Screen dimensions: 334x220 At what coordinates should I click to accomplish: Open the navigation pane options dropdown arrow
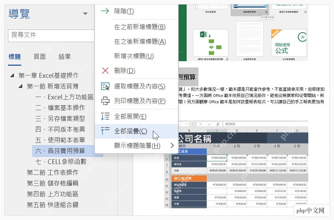tap(85, 14)
